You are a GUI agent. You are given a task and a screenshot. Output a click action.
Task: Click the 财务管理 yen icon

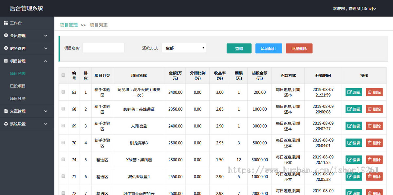coord(6,48)
